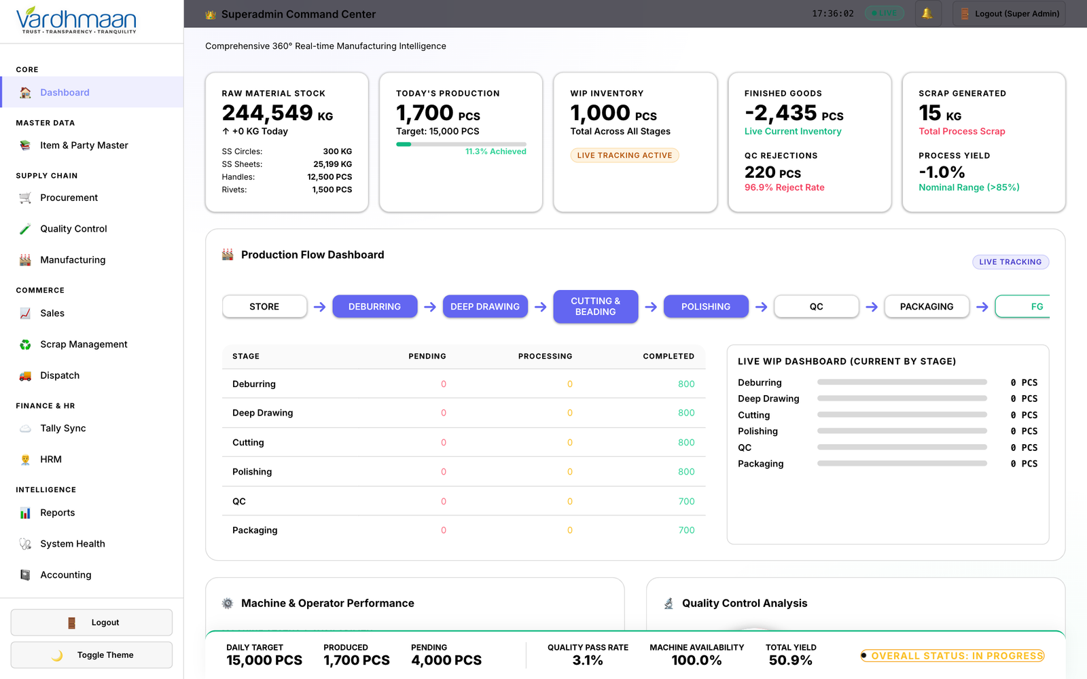Click the COMPLETED column header
Screen dimensions: 1087x679
click(669, 356)
